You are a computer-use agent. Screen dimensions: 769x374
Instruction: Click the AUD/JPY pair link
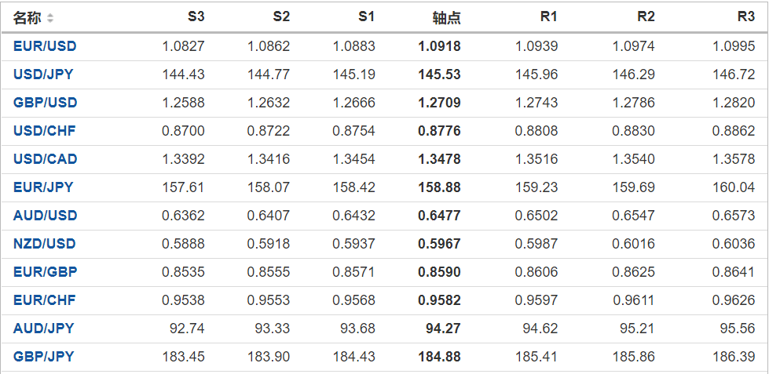point(43,329)
